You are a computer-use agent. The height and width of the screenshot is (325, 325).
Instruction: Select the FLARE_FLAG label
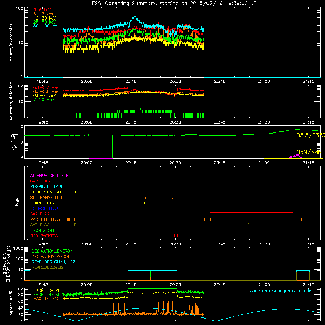[42, 203]
